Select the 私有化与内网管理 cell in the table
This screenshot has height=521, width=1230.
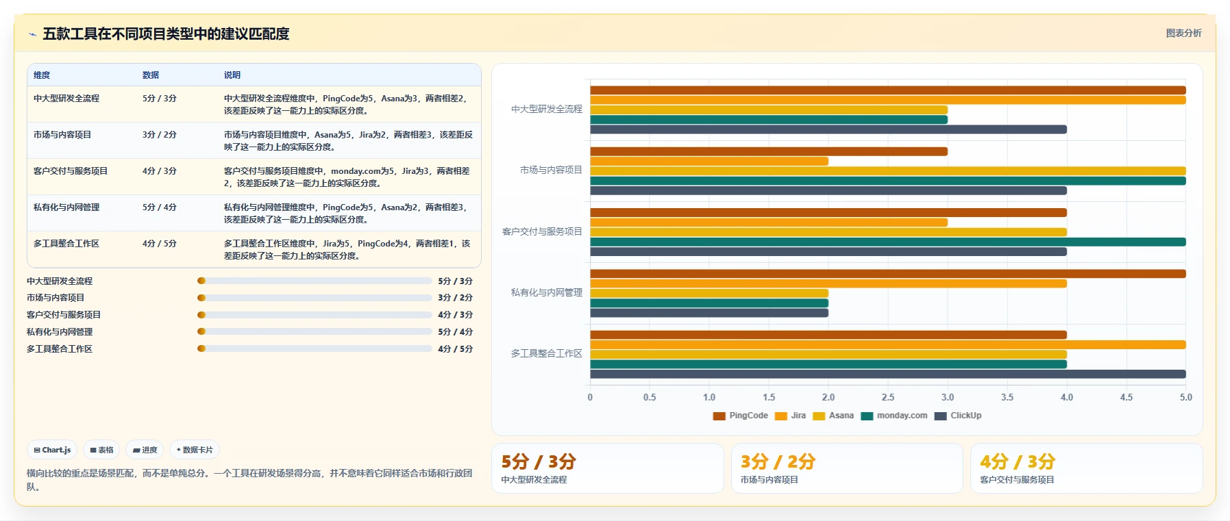click(x=66, y=207)
